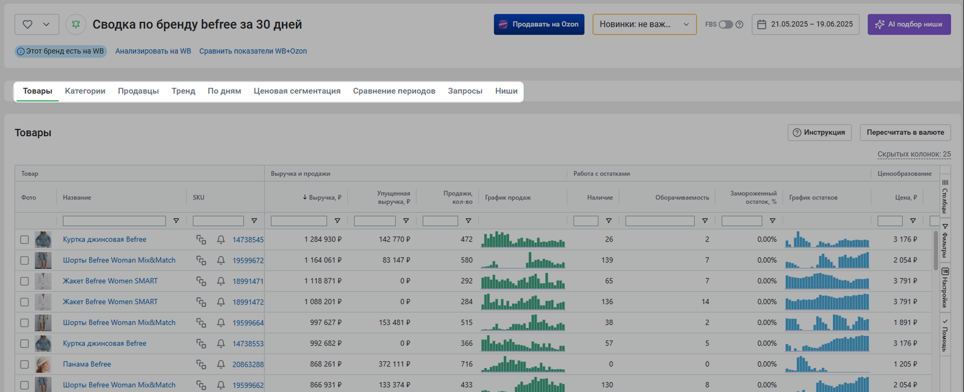This screenshot has width=964, height=392.
Task: Click the Название filter input field
Action: (x=114, y=221)
